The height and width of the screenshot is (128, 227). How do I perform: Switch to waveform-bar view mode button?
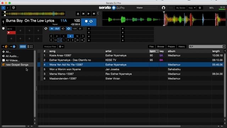click(x=23, y=47)
